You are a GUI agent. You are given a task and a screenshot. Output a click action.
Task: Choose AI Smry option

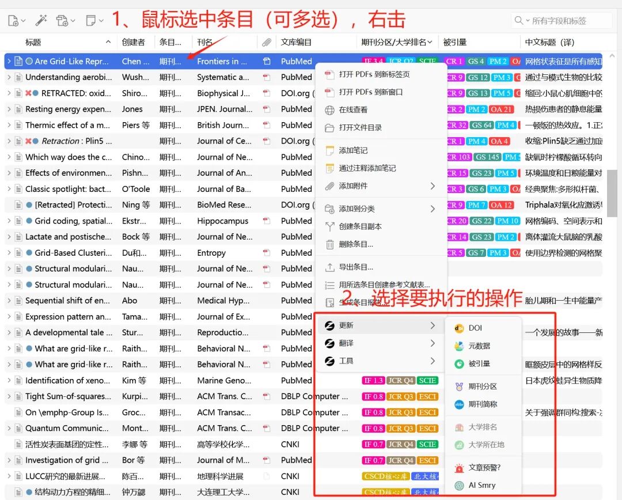(x=481, y=486)
